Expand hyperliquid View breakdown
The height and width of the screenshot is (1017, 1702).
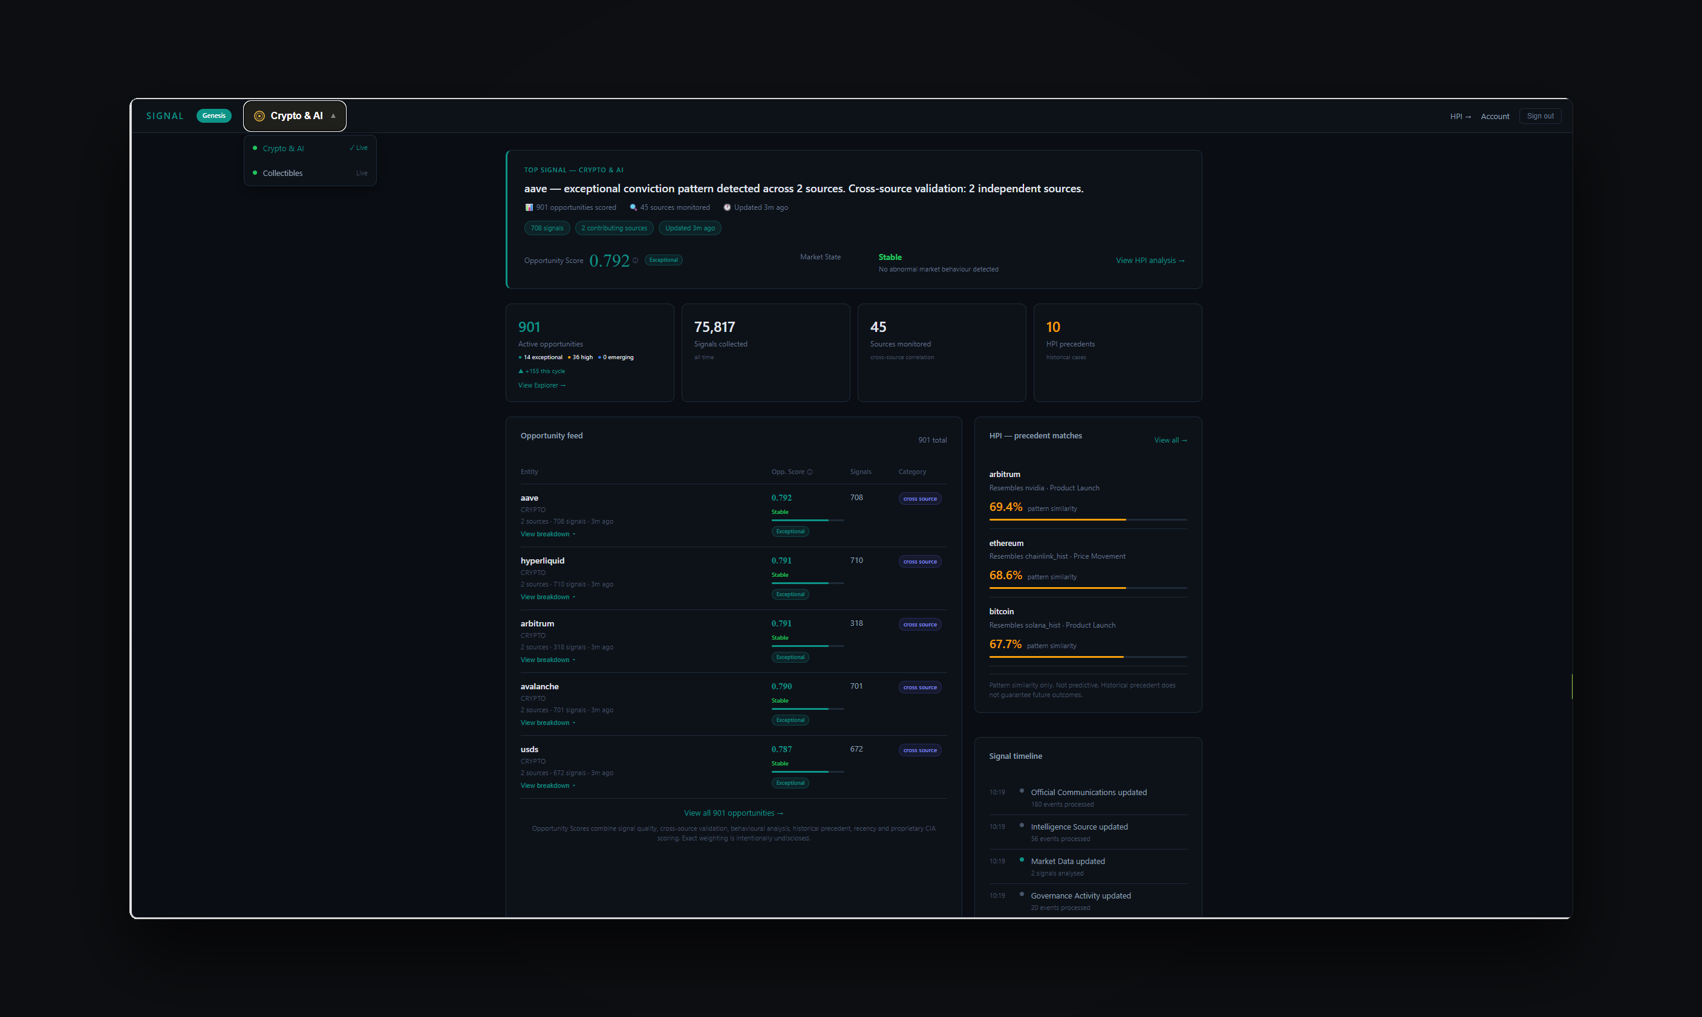pyautogui.click(x=548, y=597)
